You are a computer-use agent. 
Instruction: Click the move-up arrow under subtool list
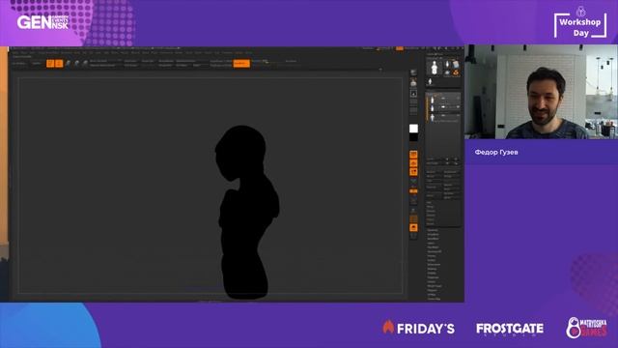point(447,163)
